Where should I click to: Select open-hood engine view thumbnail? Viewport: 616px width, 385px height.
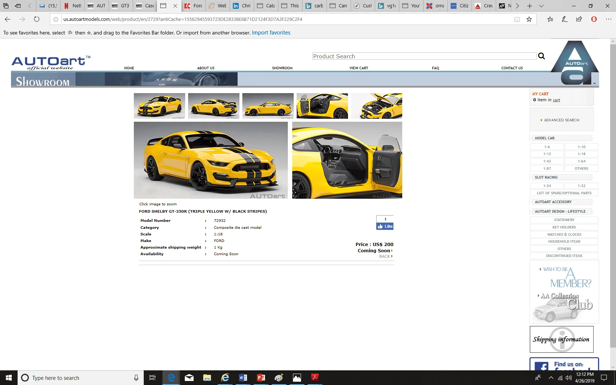coord(377,106)
